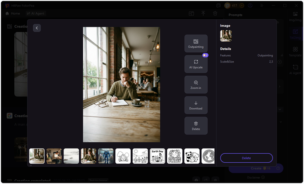Select the circular globe mandala thumbnail
Viewport: 304px width, 184px height.
tap(208, 156)
